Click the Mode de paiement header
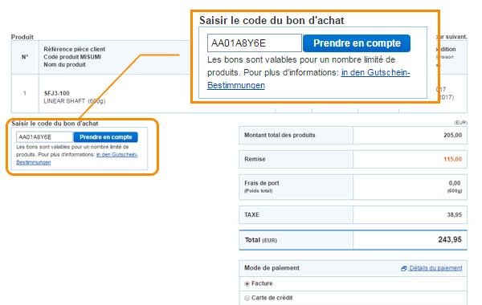482x305 pixels. [272, 268]
